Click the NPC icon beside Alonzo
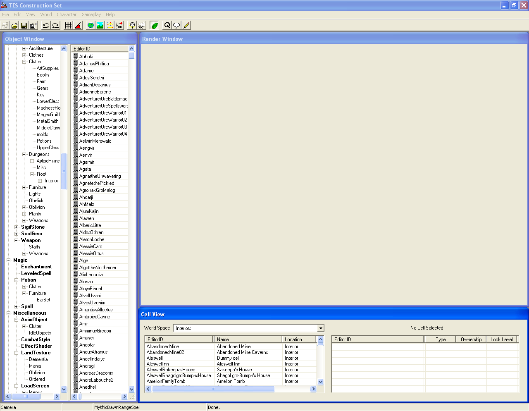This screenshot has height=411, width=529. 75,281
